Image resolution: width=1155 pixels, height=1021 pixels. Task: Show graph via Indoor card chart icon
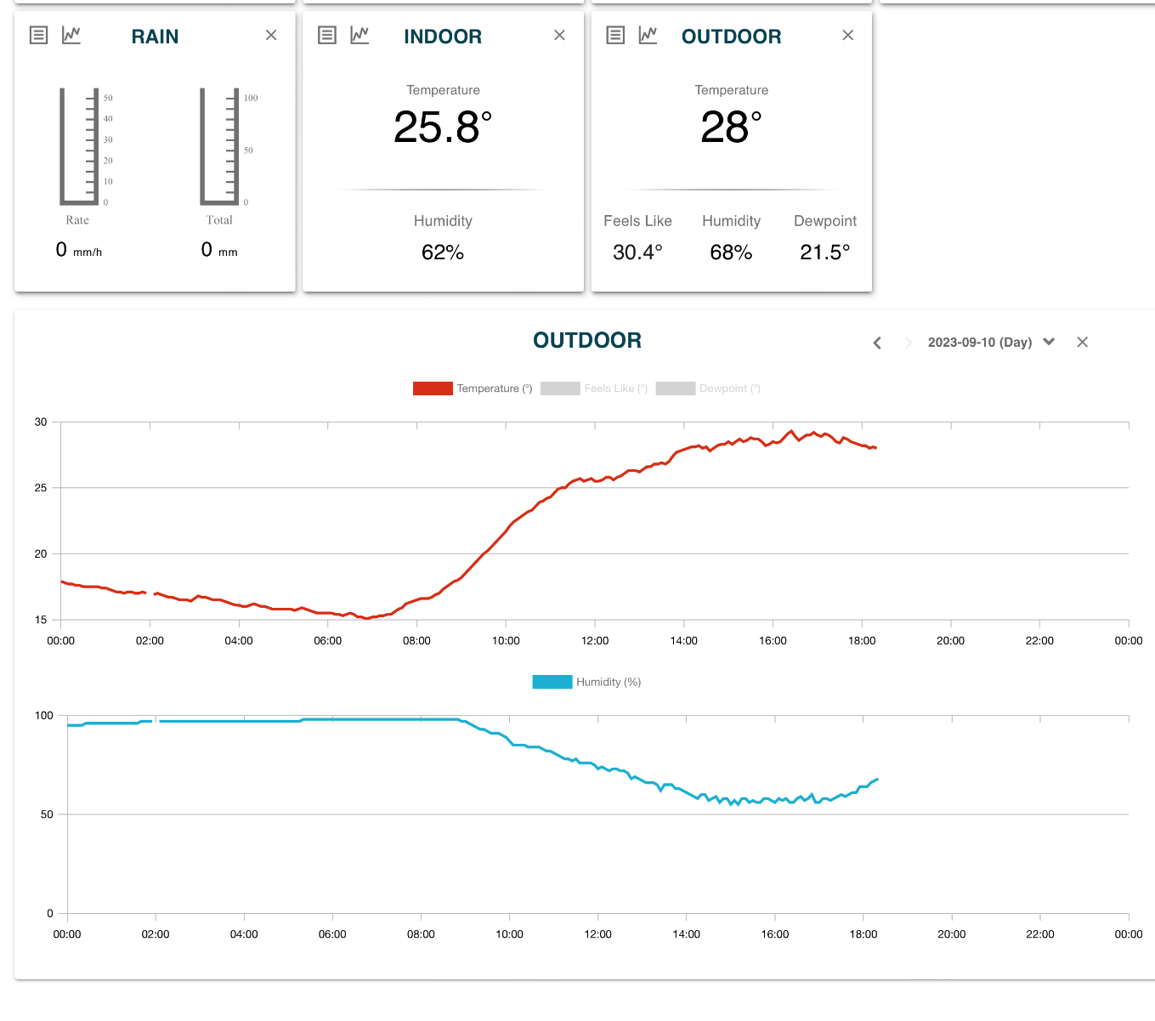pyautogui.click(x=360, y=35)
